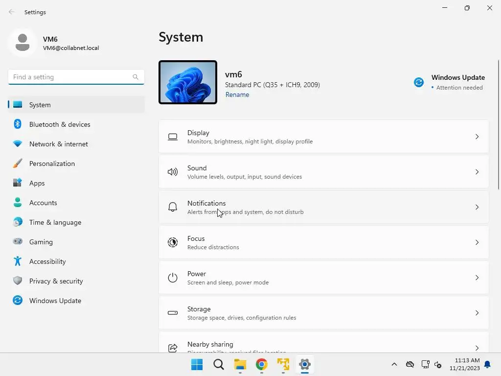Image resolution: width=501 pixels, height=376 pixels.
Task: Focus the Find a setting field
Action: [76, 77]
